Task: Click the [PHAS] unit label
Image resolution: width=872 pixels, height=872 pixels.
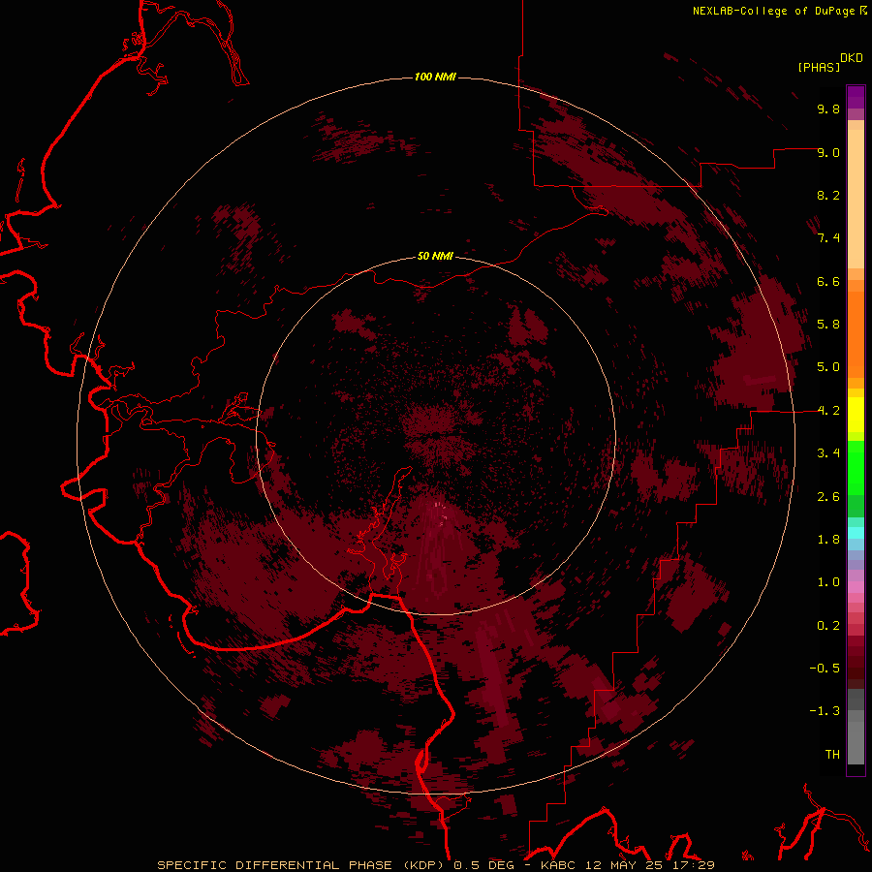Action: [819, 67]
